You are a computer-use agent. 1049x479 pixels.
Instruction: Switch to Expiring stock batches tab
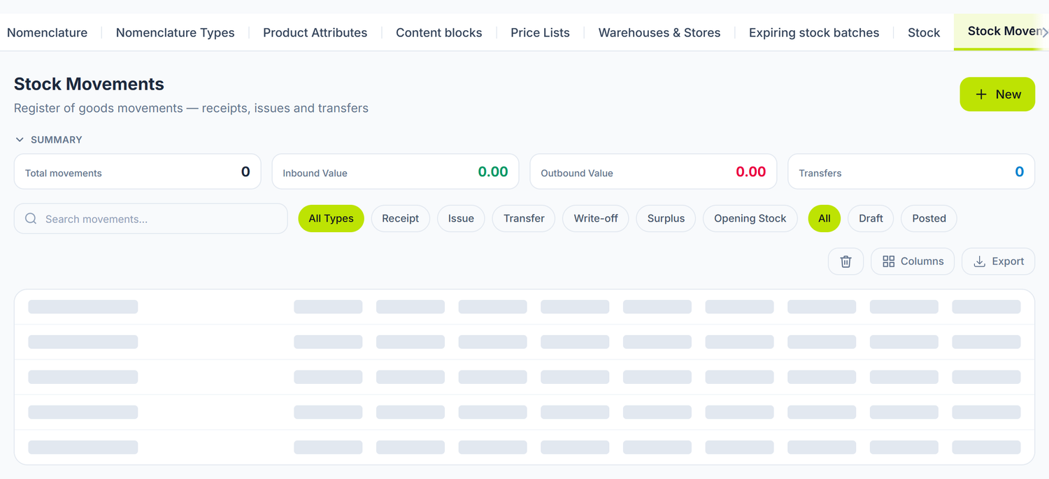coord(814,33)
